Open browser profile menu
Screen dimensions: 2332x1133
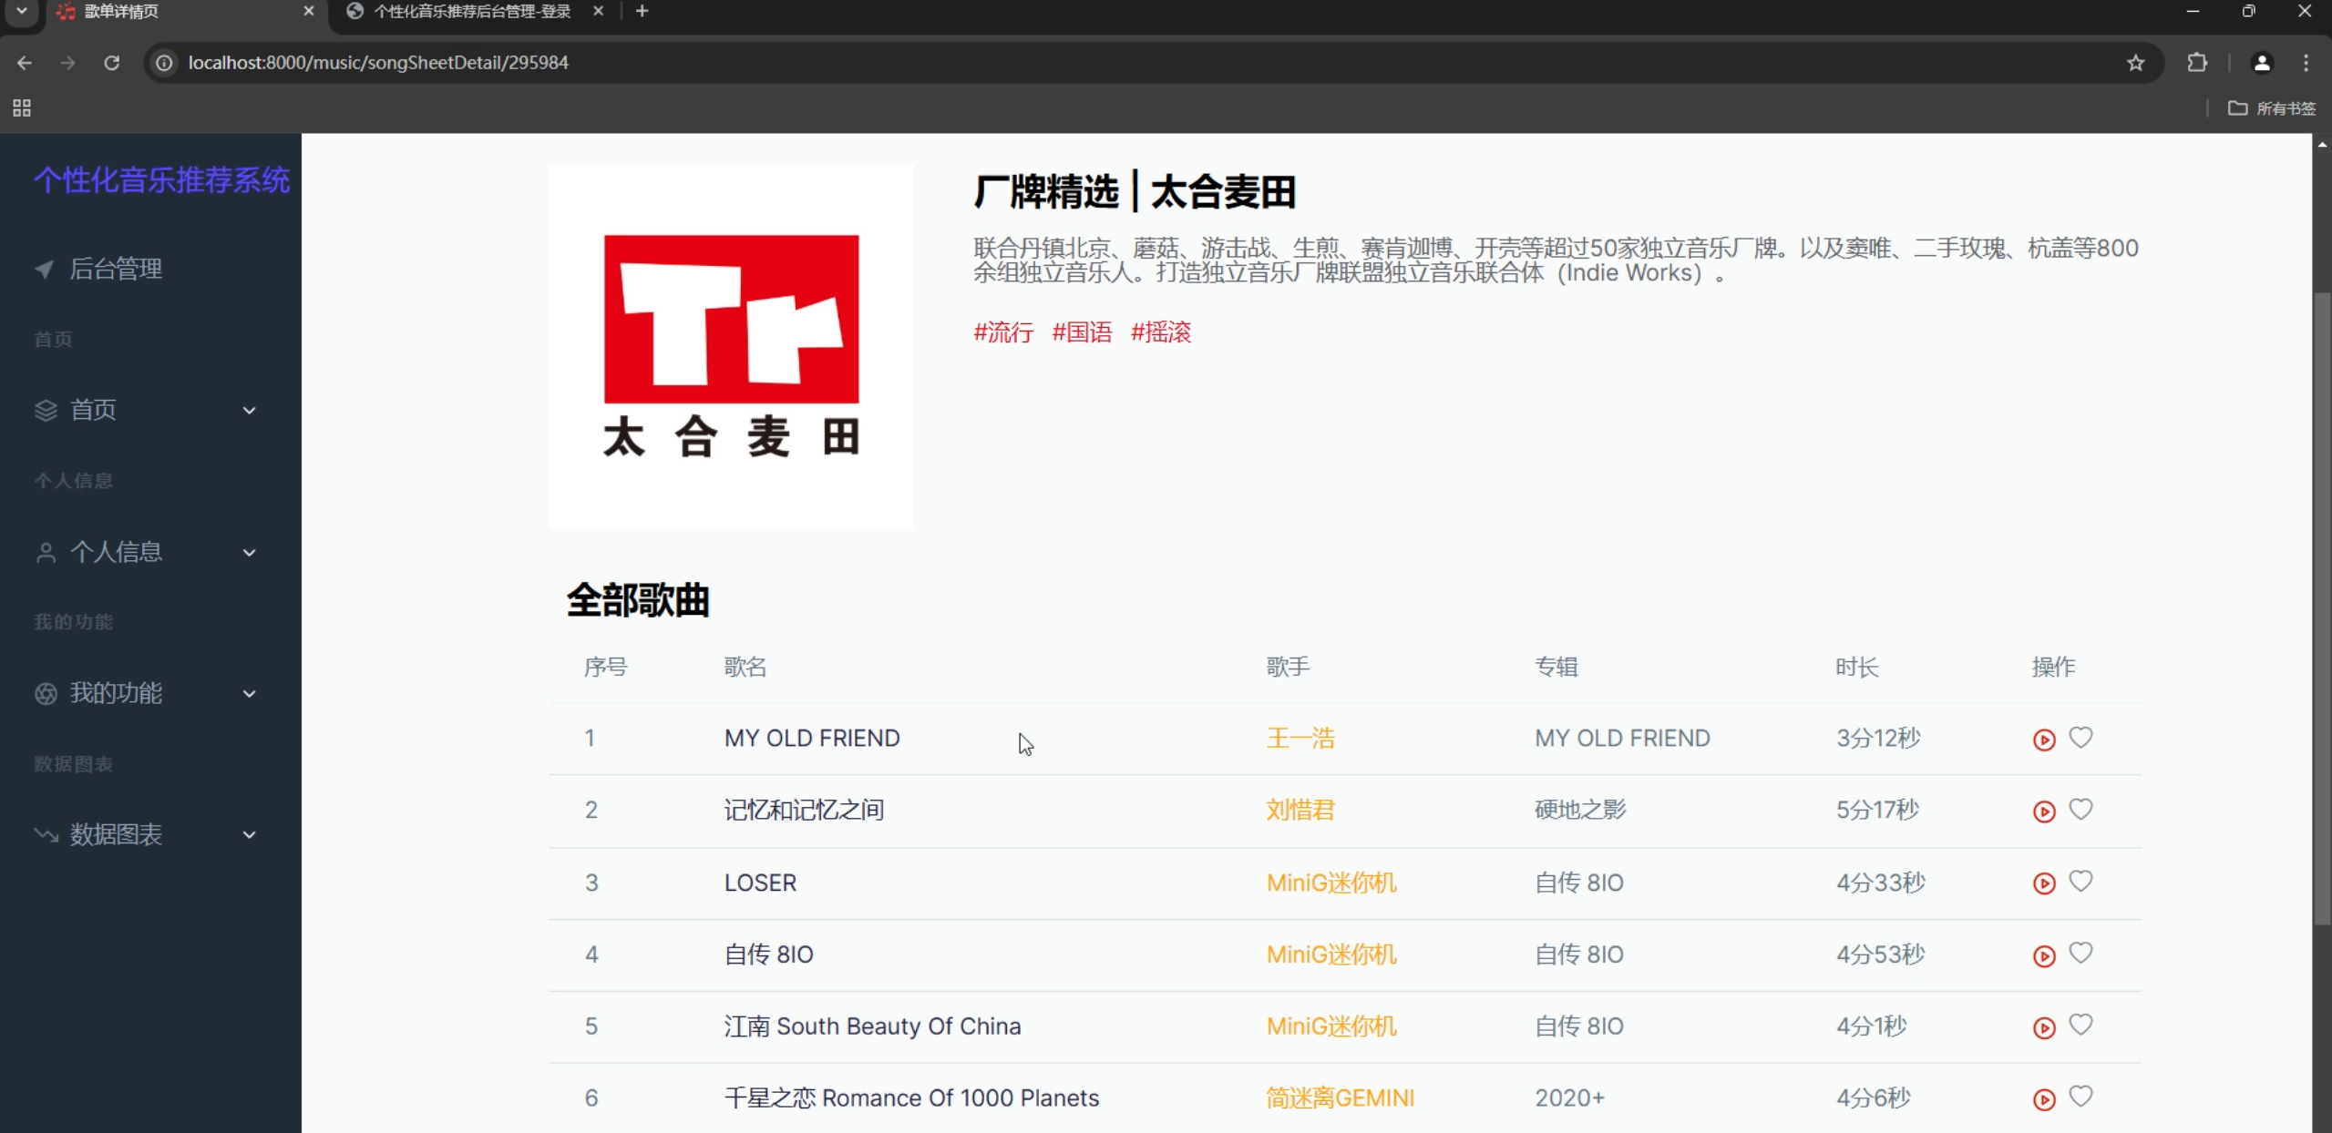pyautogui.click(x=2261, y=63)
